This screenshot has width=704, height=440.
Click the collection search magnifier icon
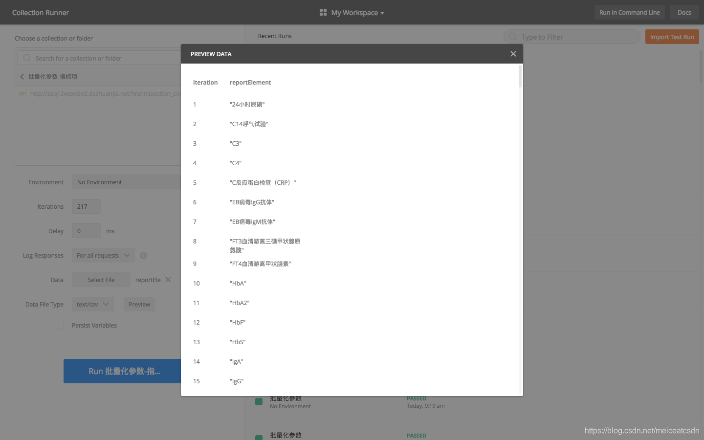[27, 58]
